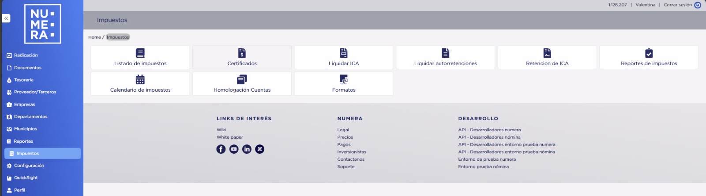Click the Certificados document icon
Viewport: 706px width, 196px height.
pyautogui.click(x=242, y=53)
